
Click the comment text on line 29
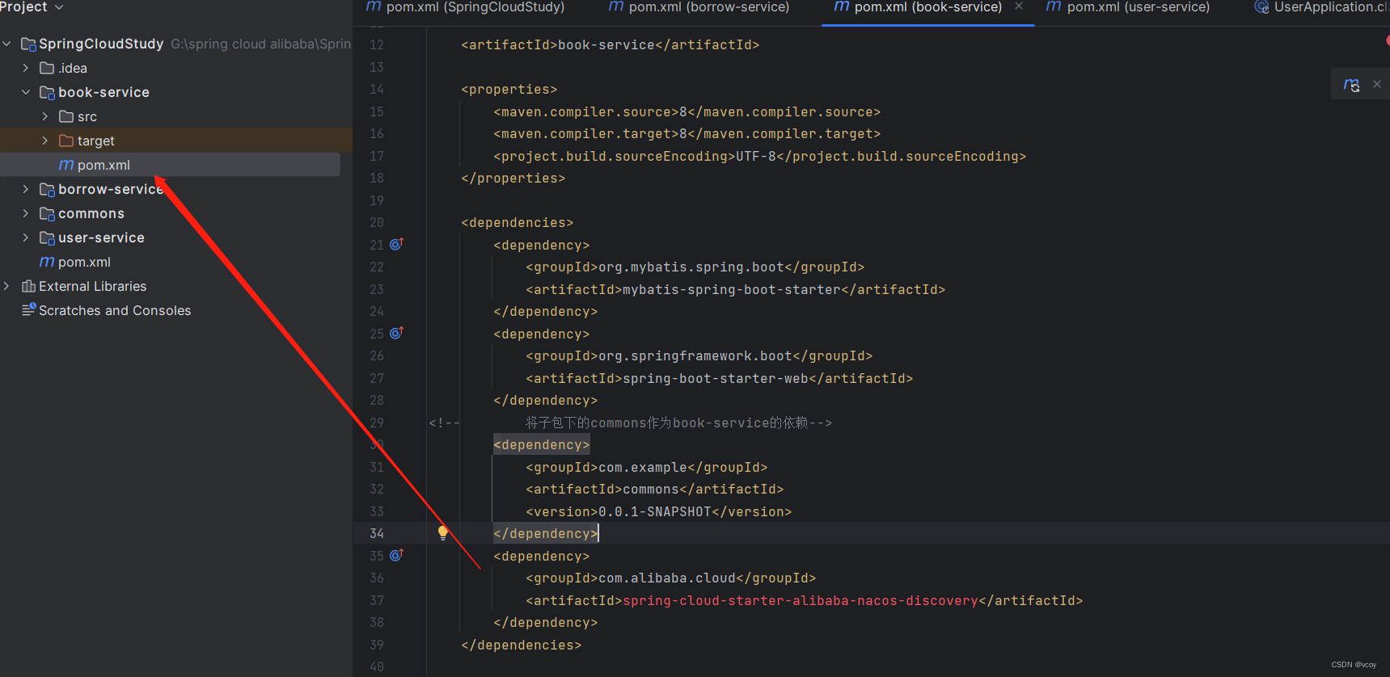coord(678,423)
